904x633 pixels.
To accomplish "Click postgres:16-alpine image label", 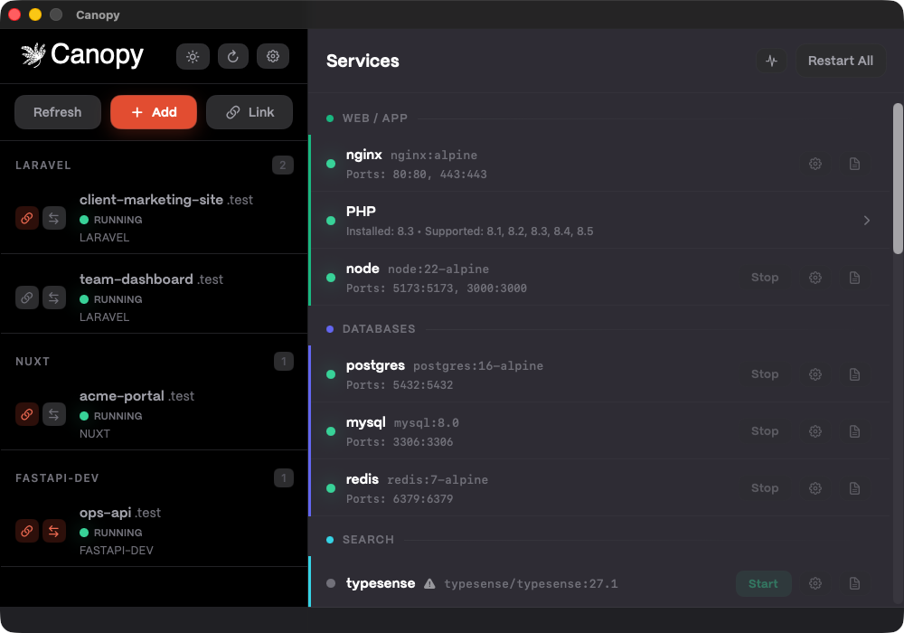I will point(478,366).
